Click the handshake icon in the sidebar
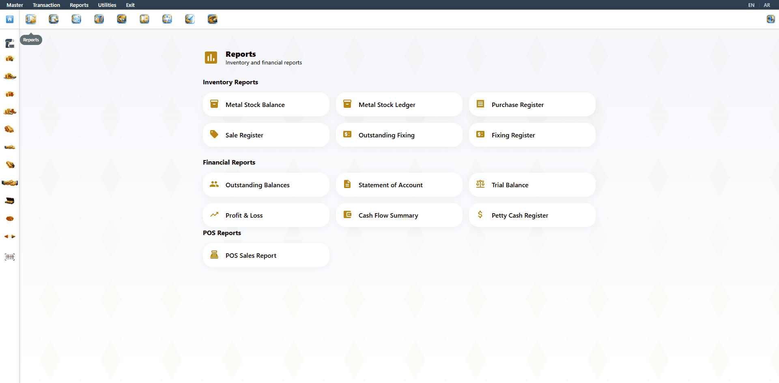 click(10, 183)
